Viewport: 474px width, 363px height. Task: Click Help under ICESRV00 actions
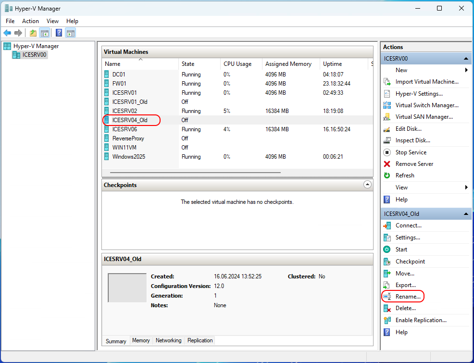coord(401,200)
